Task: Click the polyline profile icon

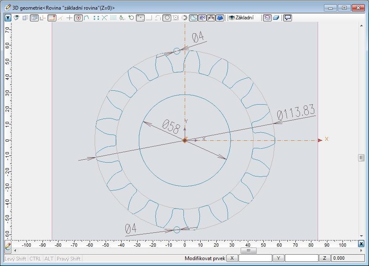Action: (87, 18)
